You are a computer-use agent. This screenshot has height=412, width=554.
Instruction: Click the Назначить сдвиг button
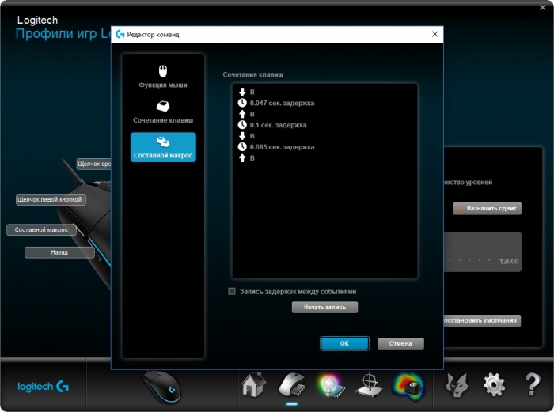pos(488,208)
